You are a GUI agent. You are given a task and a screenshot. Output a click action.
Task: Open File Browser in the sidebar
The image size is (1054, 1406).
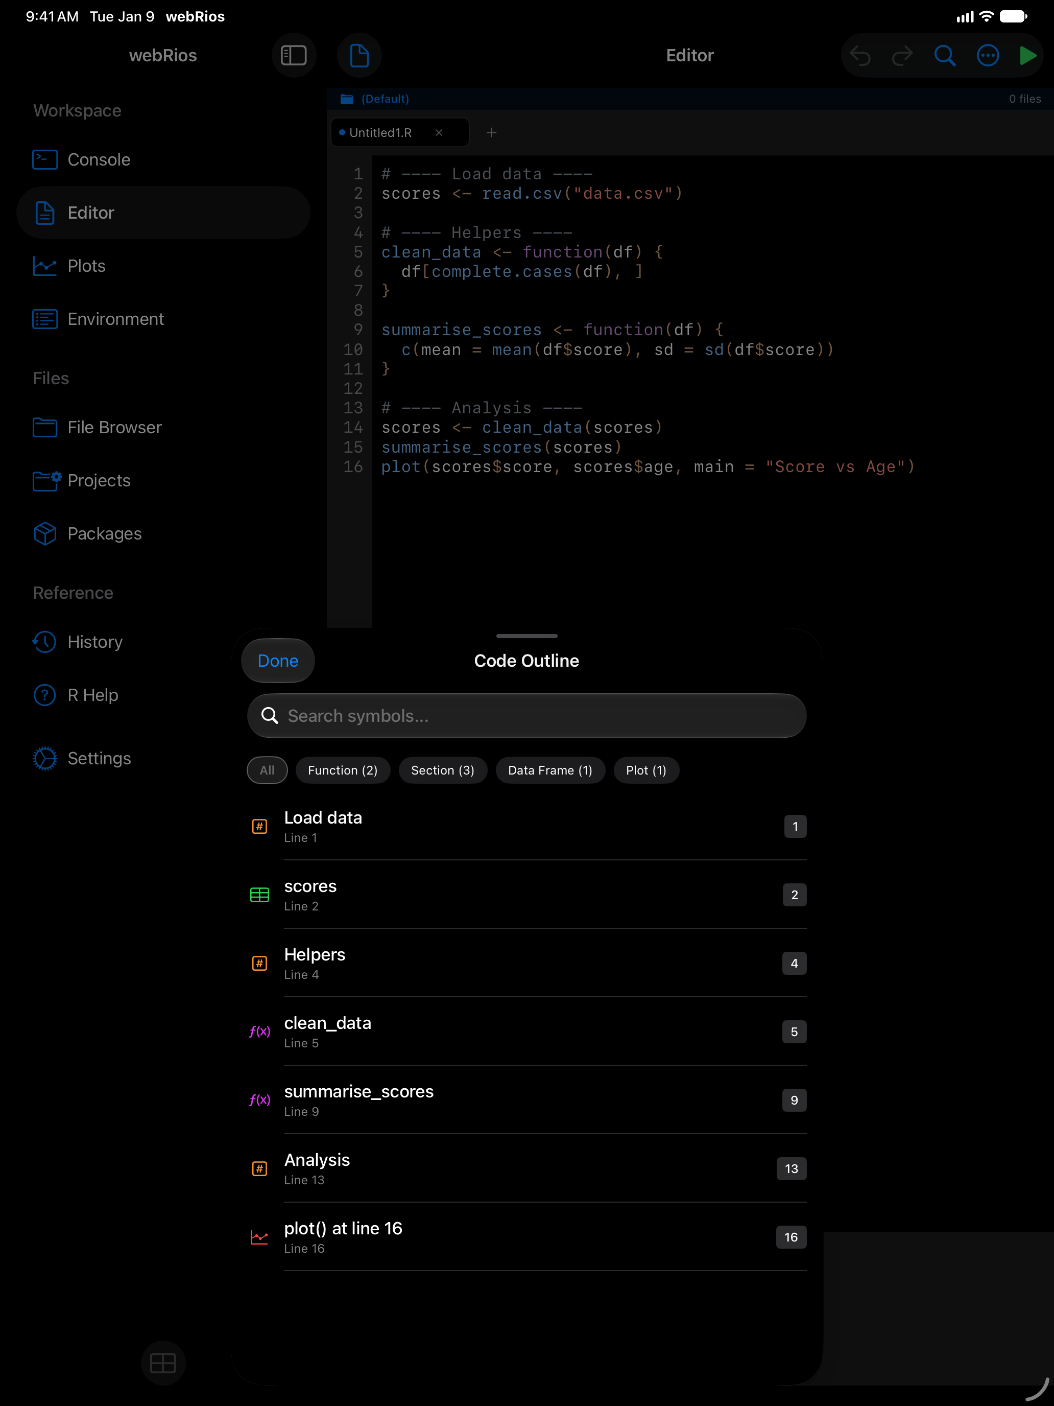point(163,427)
